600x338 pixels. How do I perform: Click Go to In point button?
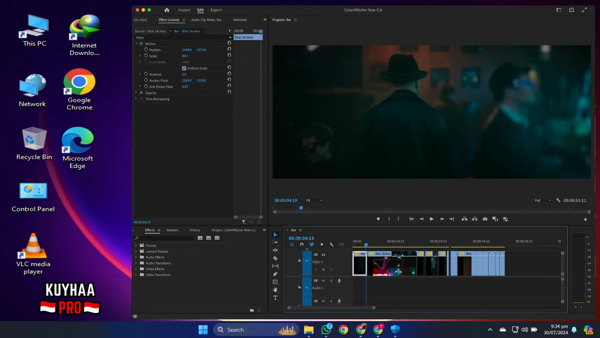tap(411, 219)
